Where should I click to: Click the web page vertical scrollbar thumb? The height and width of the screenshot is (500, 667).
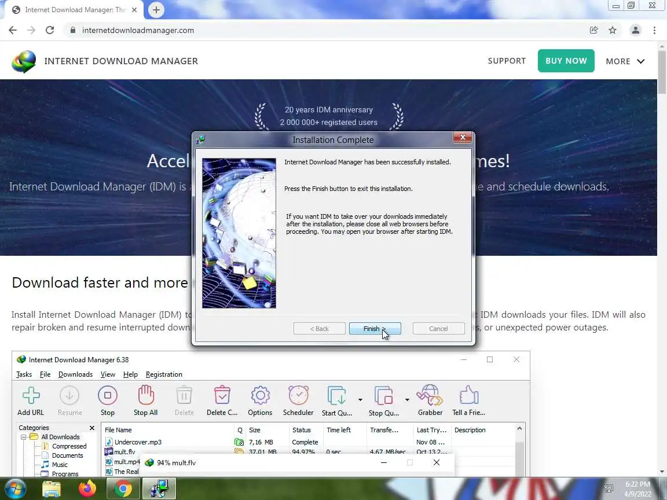point(662,72)
